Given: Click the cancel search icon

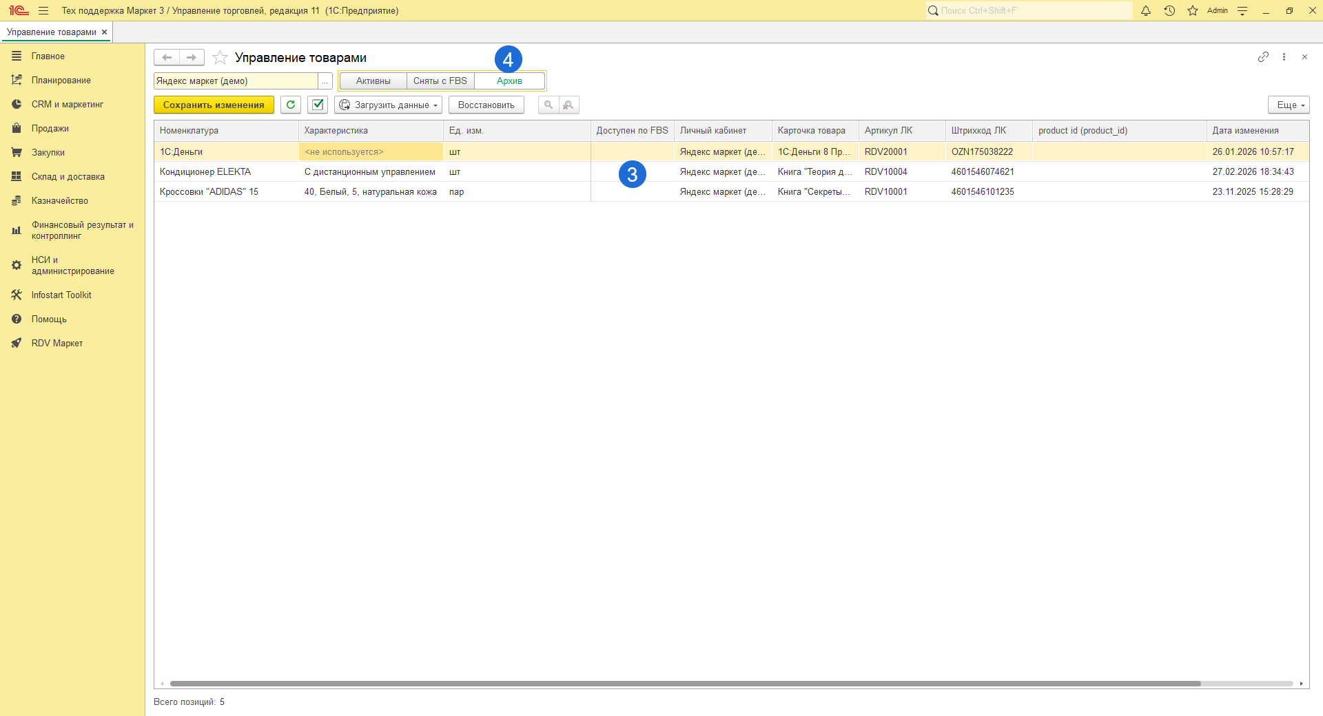Looking at the screenshot, I should click(x=568, y=105).
